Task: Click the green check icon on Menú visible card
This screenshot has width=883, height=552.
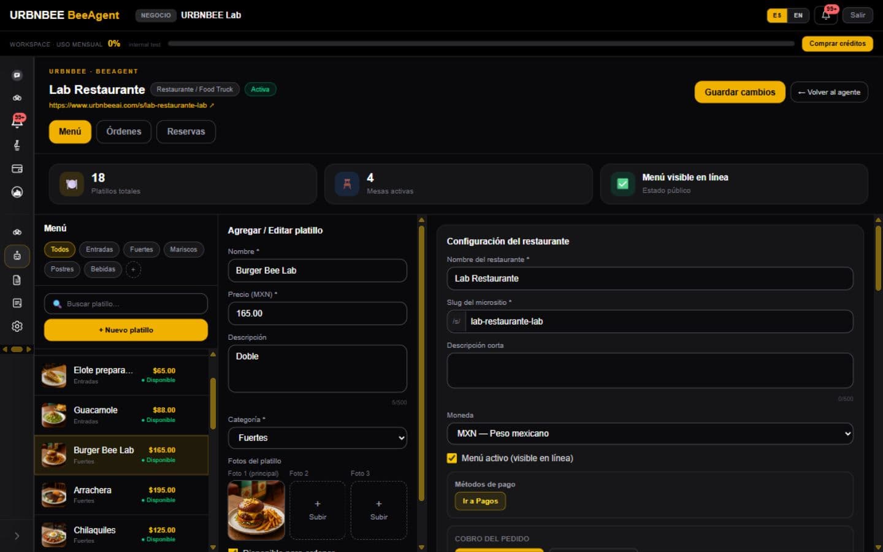Action: tap(622, 184)
